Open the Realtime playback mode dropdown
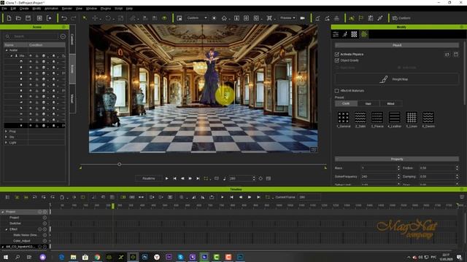The width and height of the screenshot is (467, 262). tap(149, 178)
